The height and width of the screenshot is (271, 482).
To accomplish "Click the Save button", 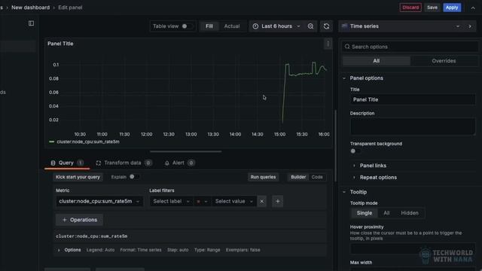I will coord(432,8).
